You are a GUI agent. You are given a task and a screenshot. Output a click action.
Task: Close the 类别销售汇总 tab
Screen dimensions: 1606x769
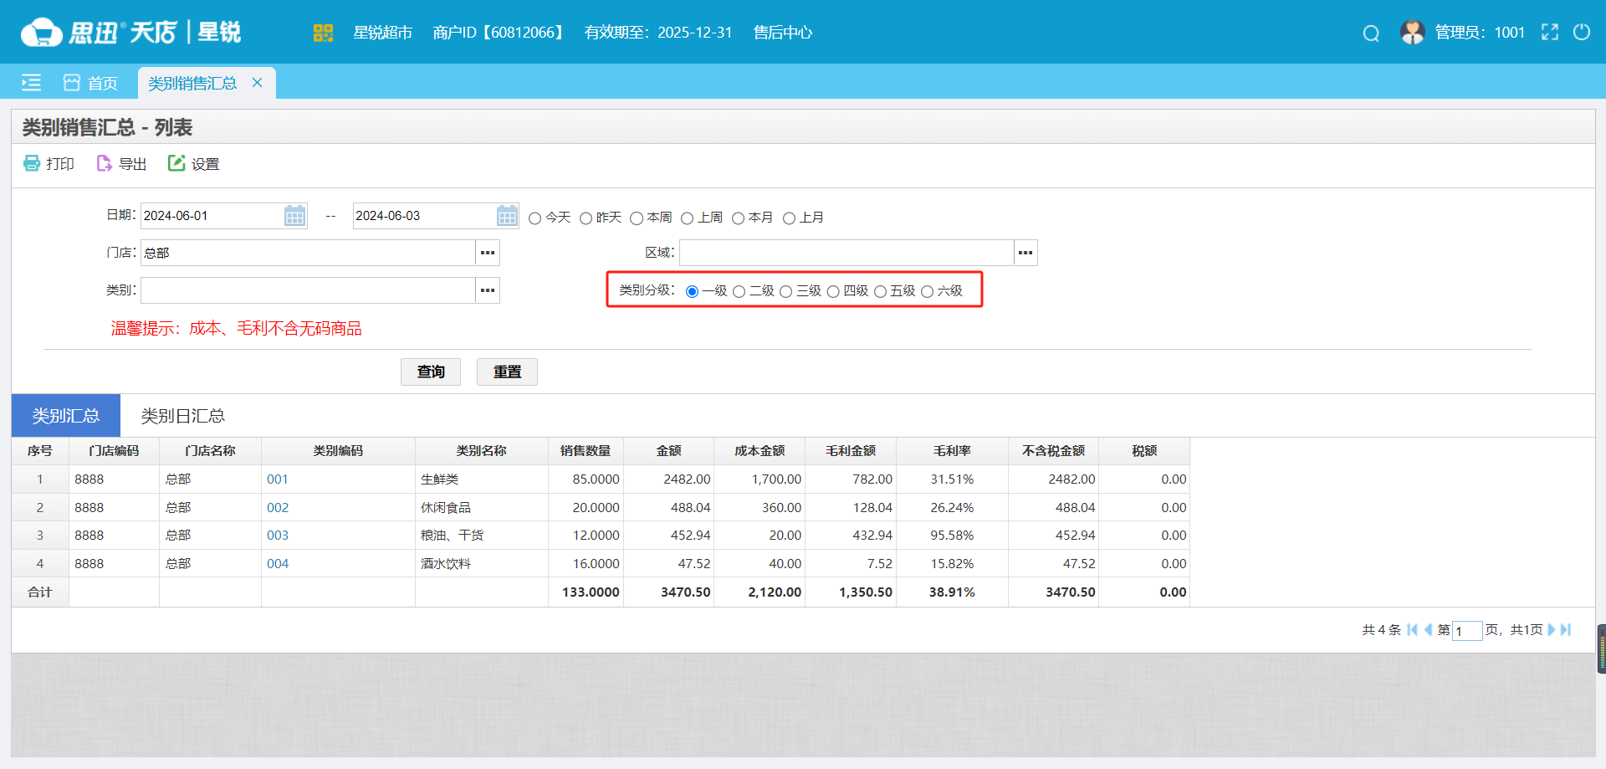pyautogui.click(x=258, y=82)
